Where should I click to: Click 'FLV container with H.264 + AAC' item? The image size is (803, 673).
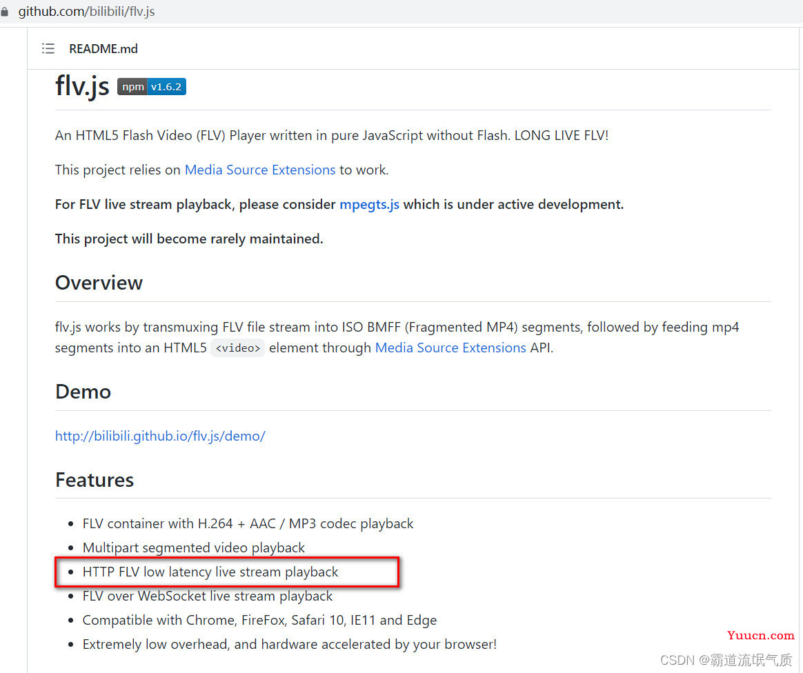coord(248,523)
